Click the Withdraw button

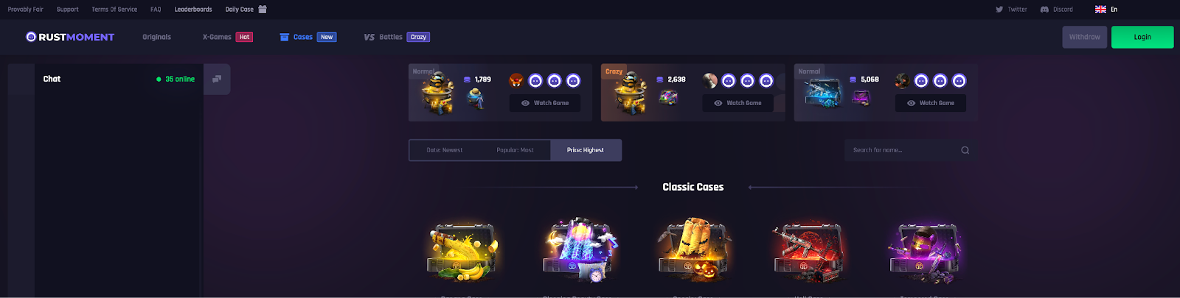pos(1084,37)
